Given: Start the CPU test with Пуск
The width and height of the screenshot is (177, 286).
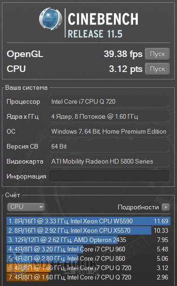Looking at the screenshot, I should (x=157, y=69).
